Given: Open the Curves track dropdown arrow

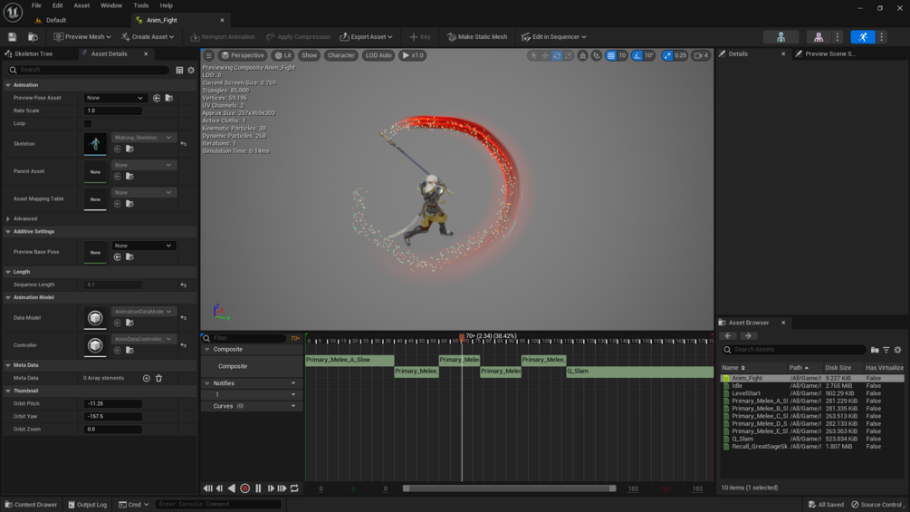Looking at the screenshot, I should (293, 406).
